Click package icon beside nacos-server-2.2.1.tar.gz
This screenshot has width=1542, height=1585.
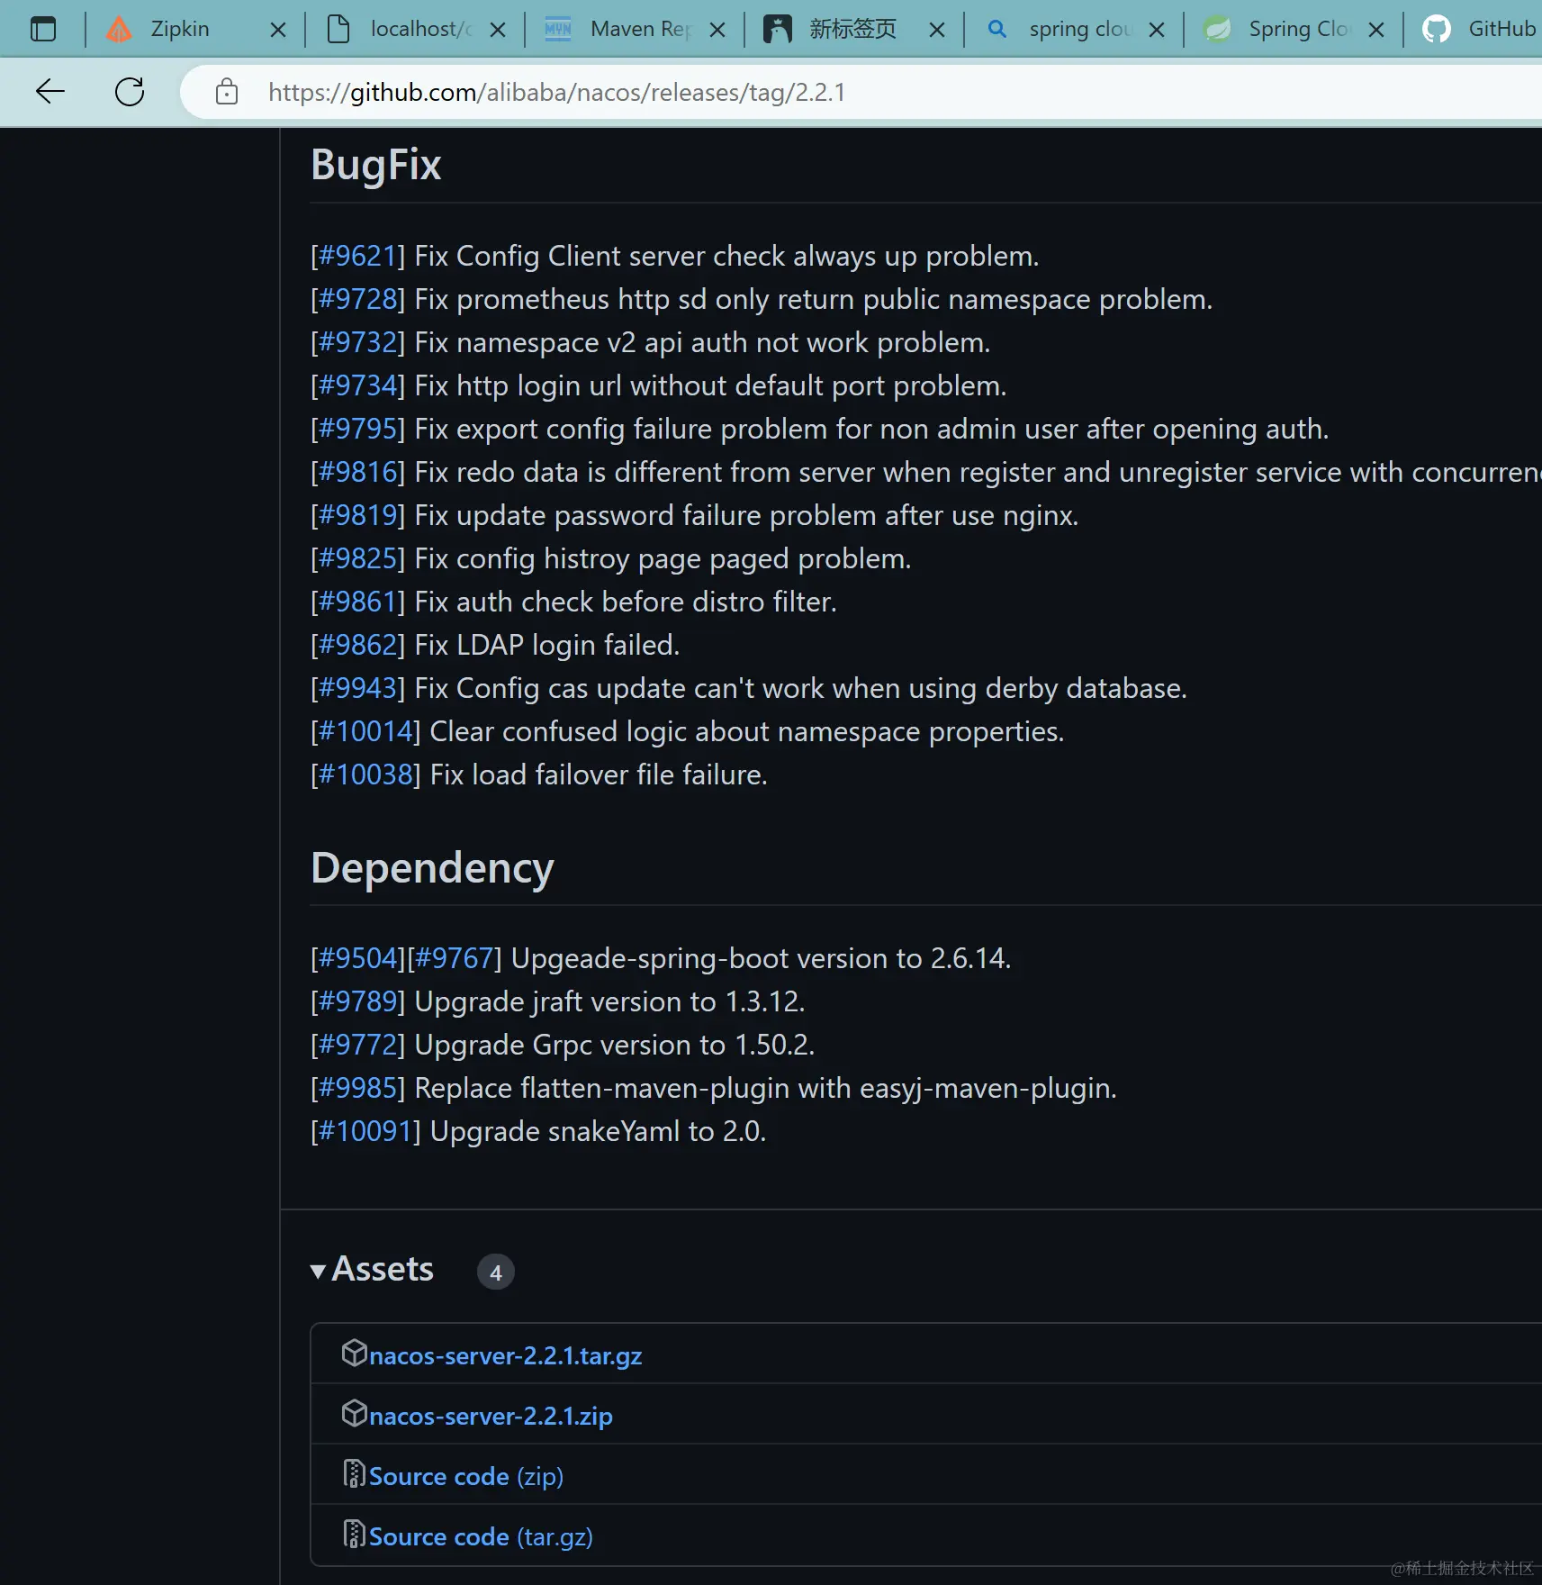355,1353
